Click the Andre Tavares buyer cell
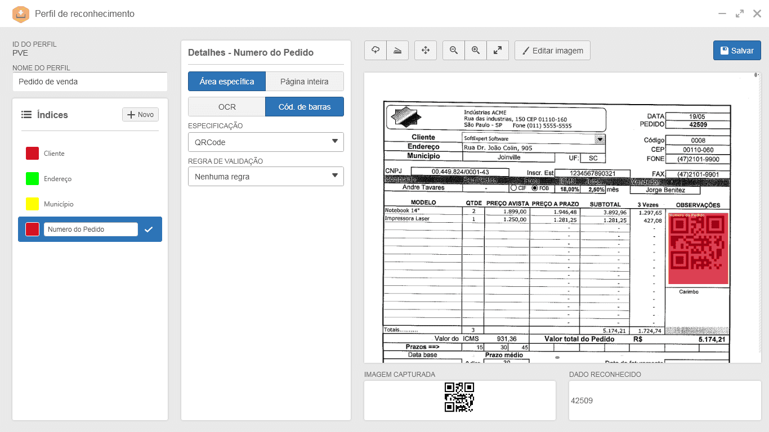 point(423,188)
